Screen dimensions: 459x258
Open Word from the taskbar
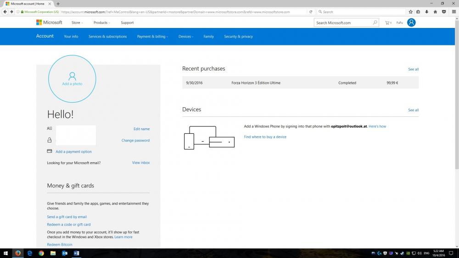[76, 253]
